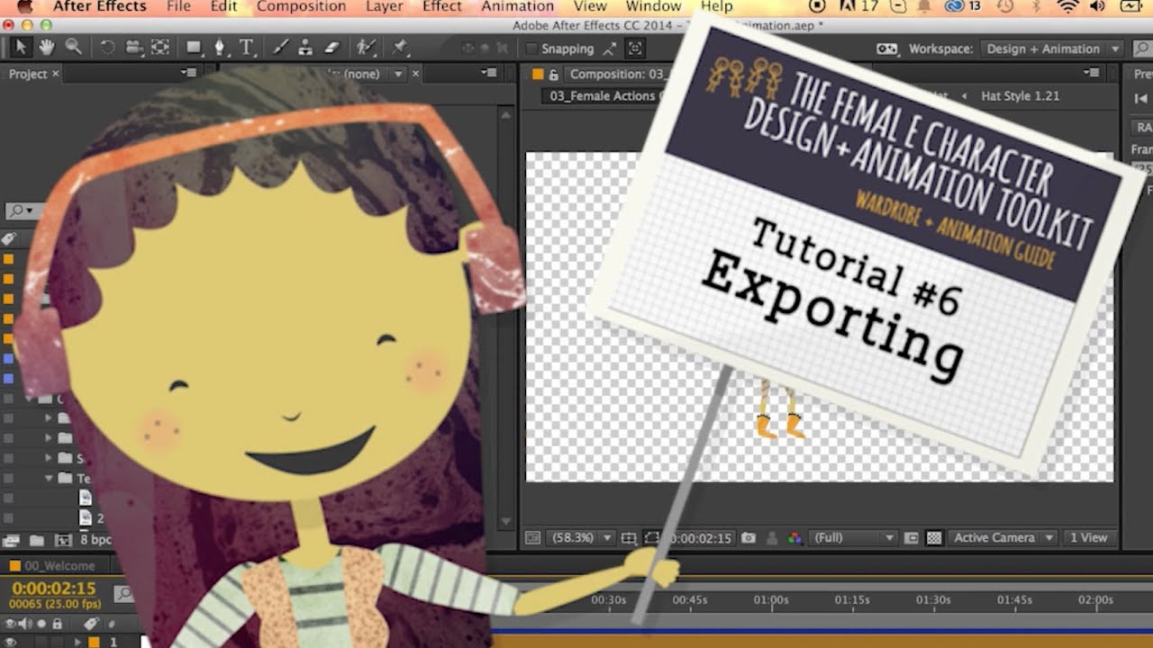
Task: Click the 8 bpc color depth button
Action: pos(95,541)
